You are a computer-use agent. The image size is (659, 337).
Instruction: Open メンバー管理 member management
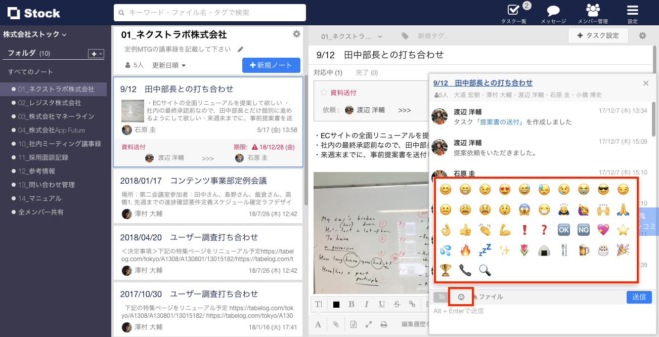(593, 13)
